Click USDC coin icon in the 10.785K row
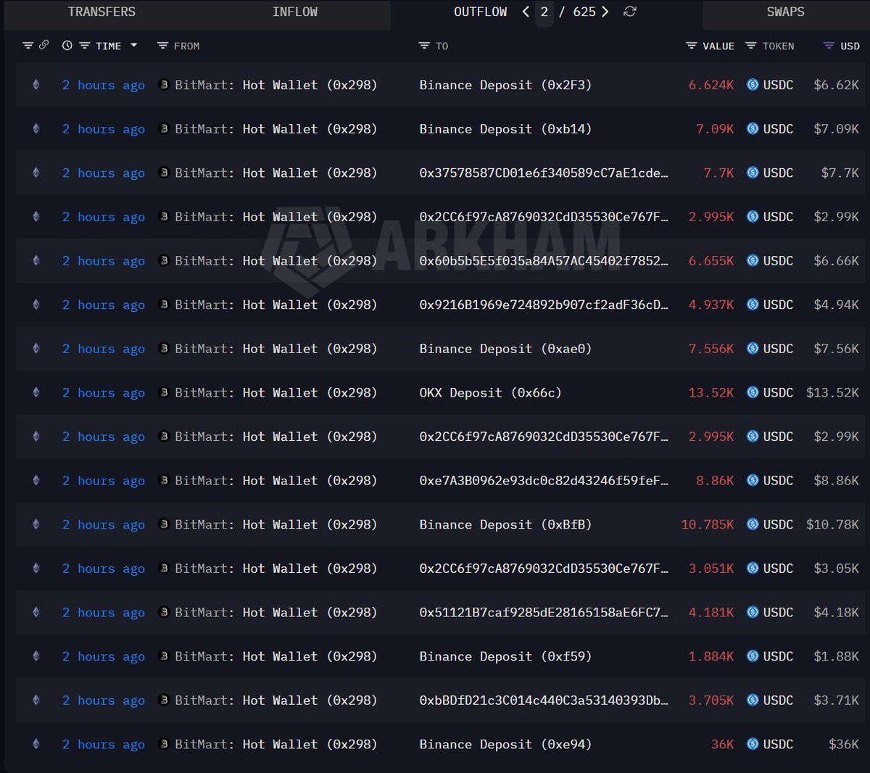The width and height of the screenshot is (870, 773). tap(753, 524)
